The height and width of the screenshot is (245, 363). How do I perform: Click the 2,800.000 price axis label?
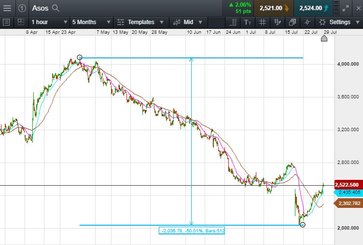[348, 163]
